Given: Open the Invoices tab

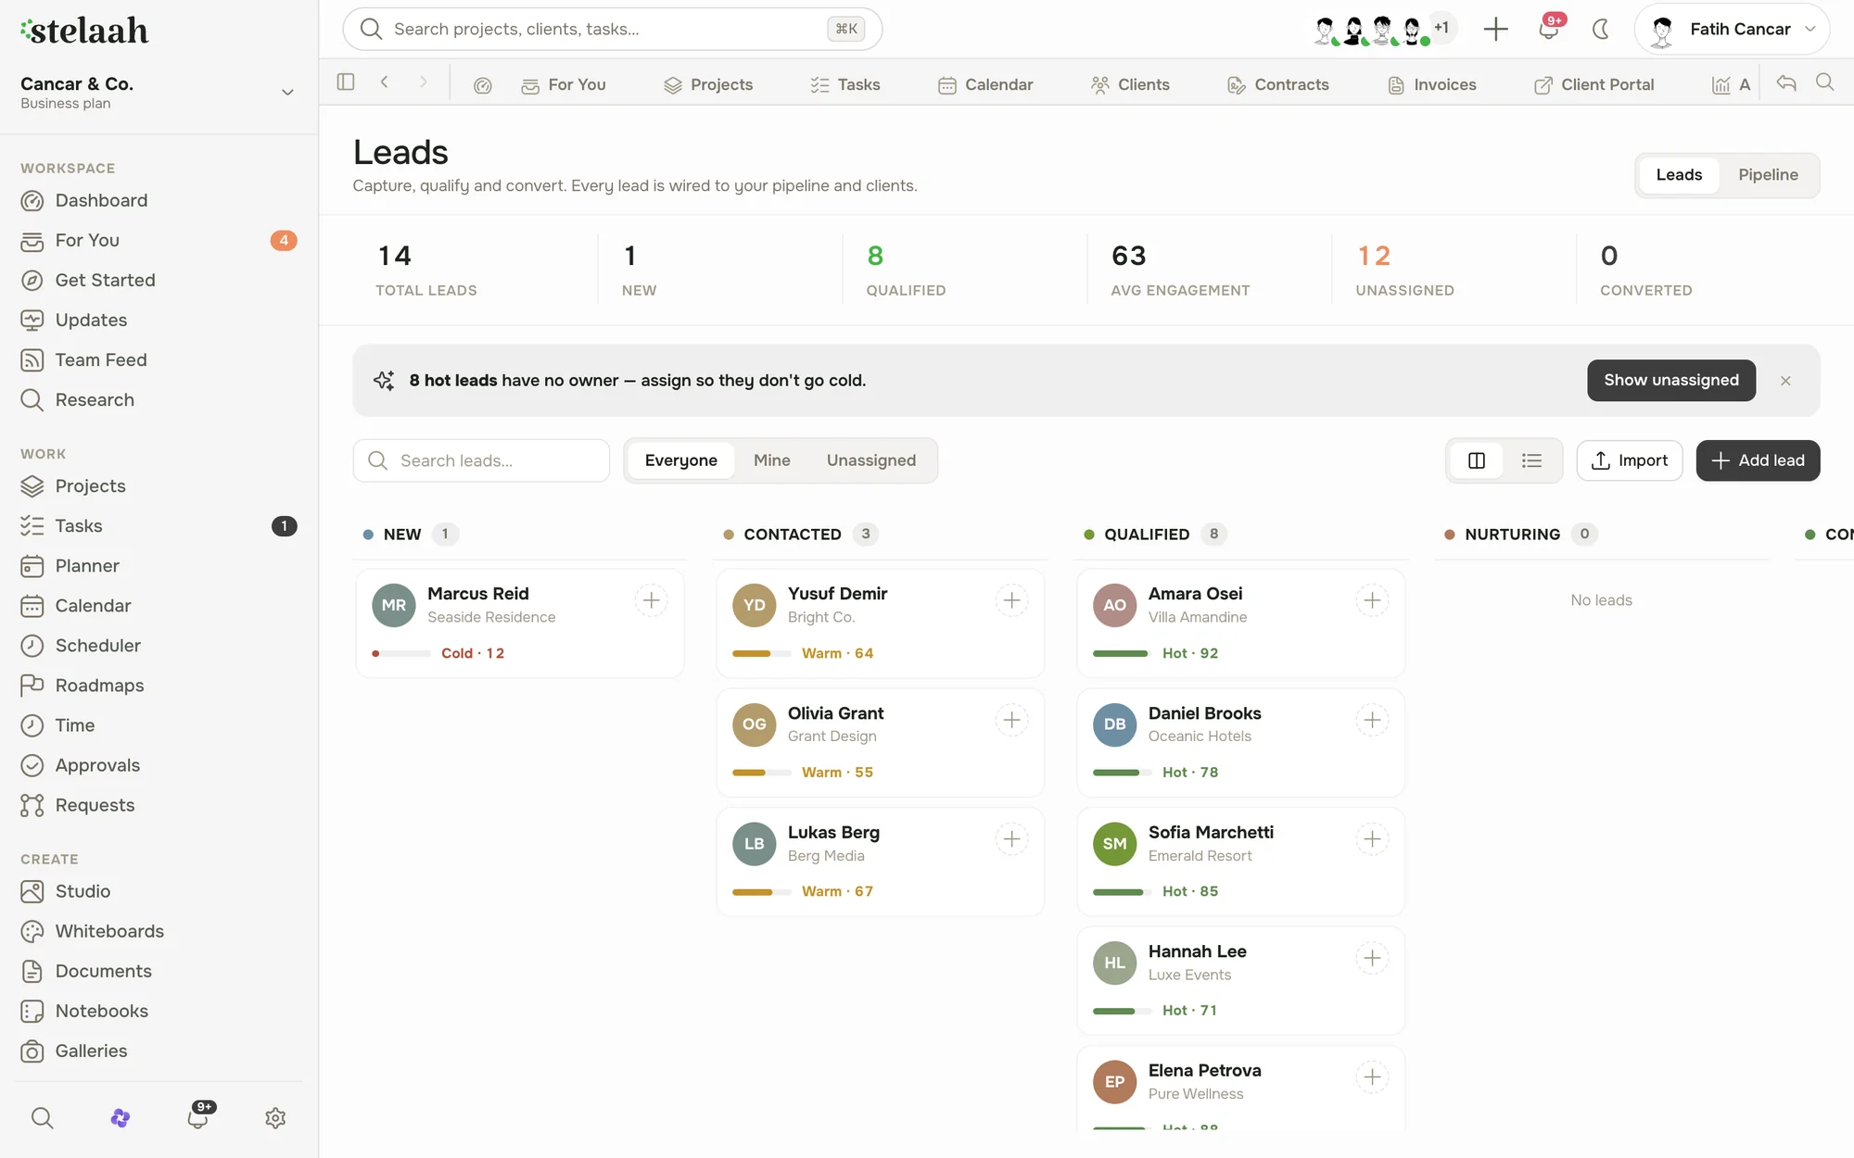Looking at the screenshot, I should coord(1432,84).
